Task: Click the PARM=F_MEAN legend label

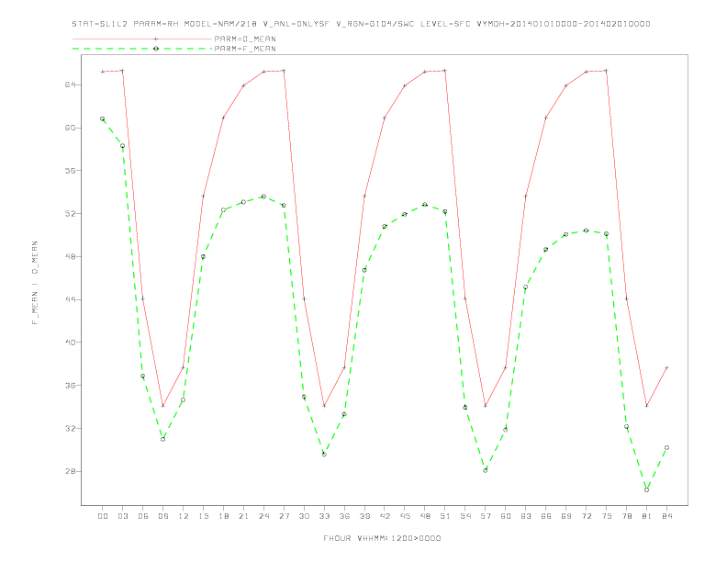Action: tap(245, 49)
